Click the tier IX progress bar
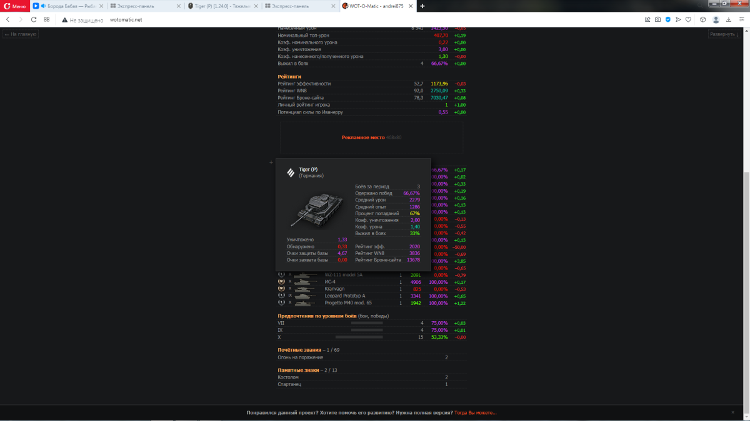The width and height of the screenshot is (750, 421). coord(367,330)
